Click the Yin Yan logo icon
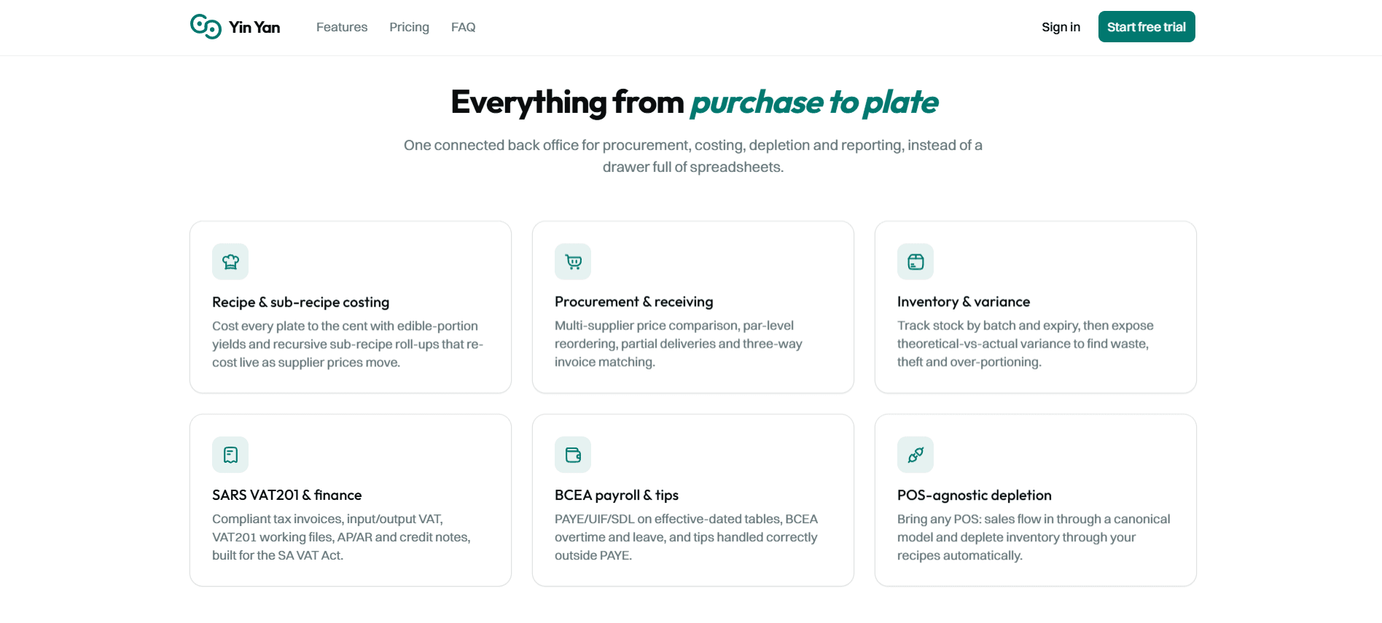The height and width of the screenshot is (623, 1382). [x=206, y=27]
